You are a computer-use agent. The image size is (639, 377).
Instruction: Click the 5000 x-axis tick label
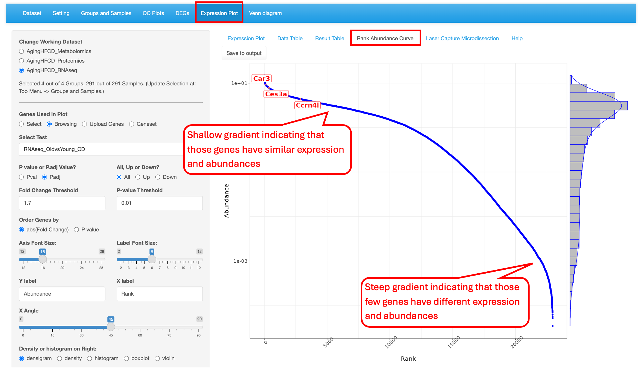pyautogui.click(x=328, y=342)
